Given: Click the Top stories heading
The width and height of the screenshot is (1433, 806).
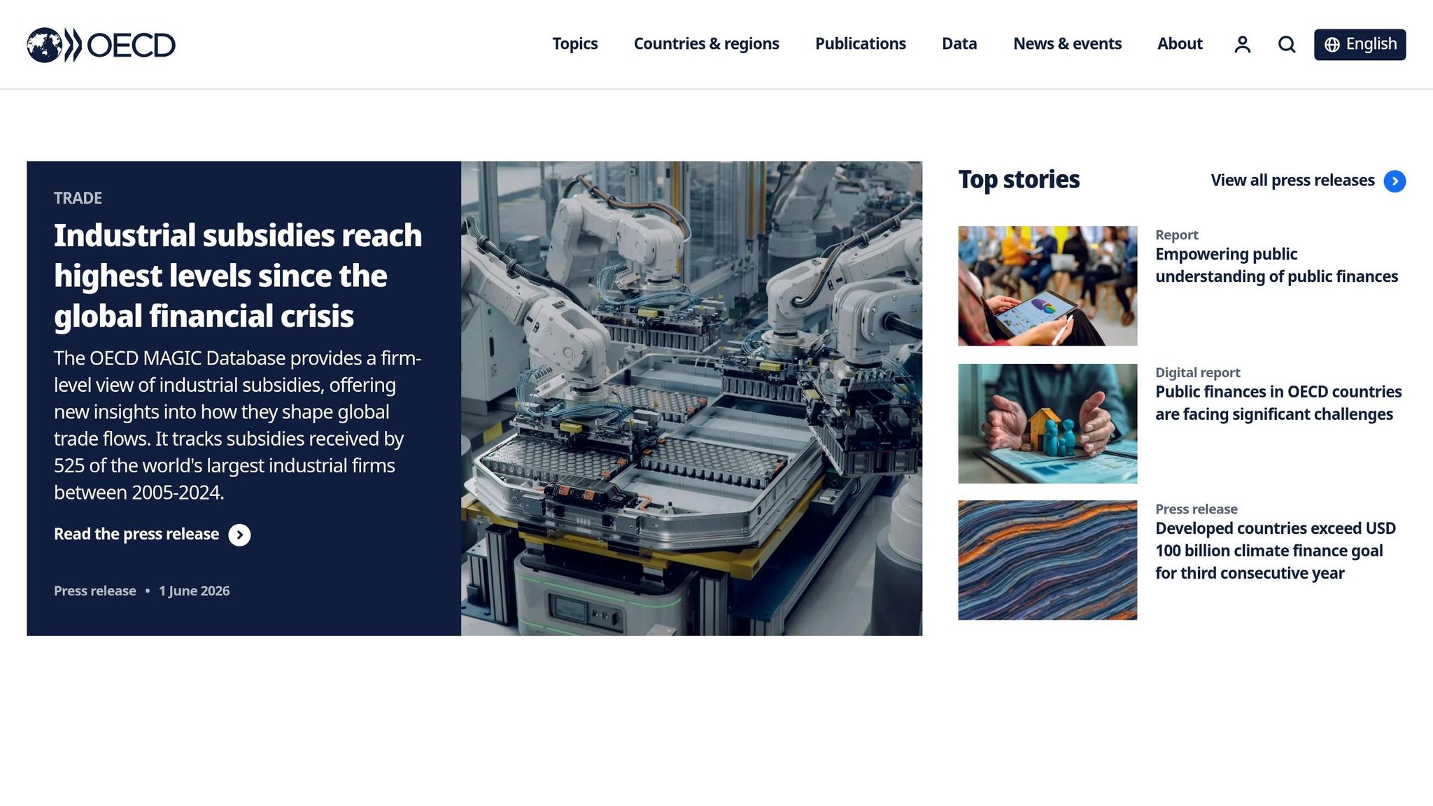Looking at the screenshot, I should coord(1019,180).
